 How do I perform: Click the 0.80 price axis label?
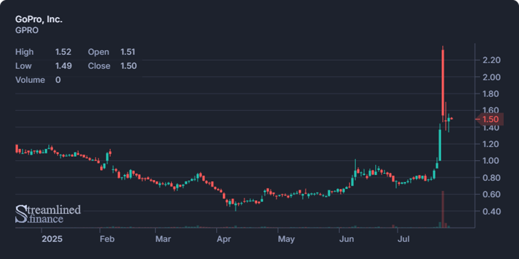491,177
